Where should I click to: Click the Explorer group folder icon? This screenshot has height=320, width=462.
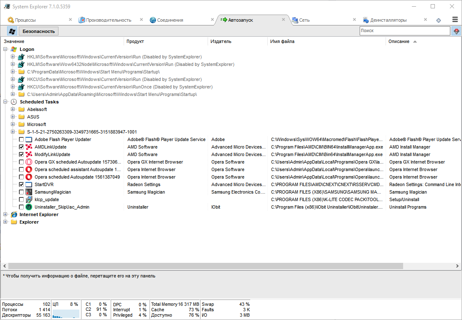tap(14, 222)
